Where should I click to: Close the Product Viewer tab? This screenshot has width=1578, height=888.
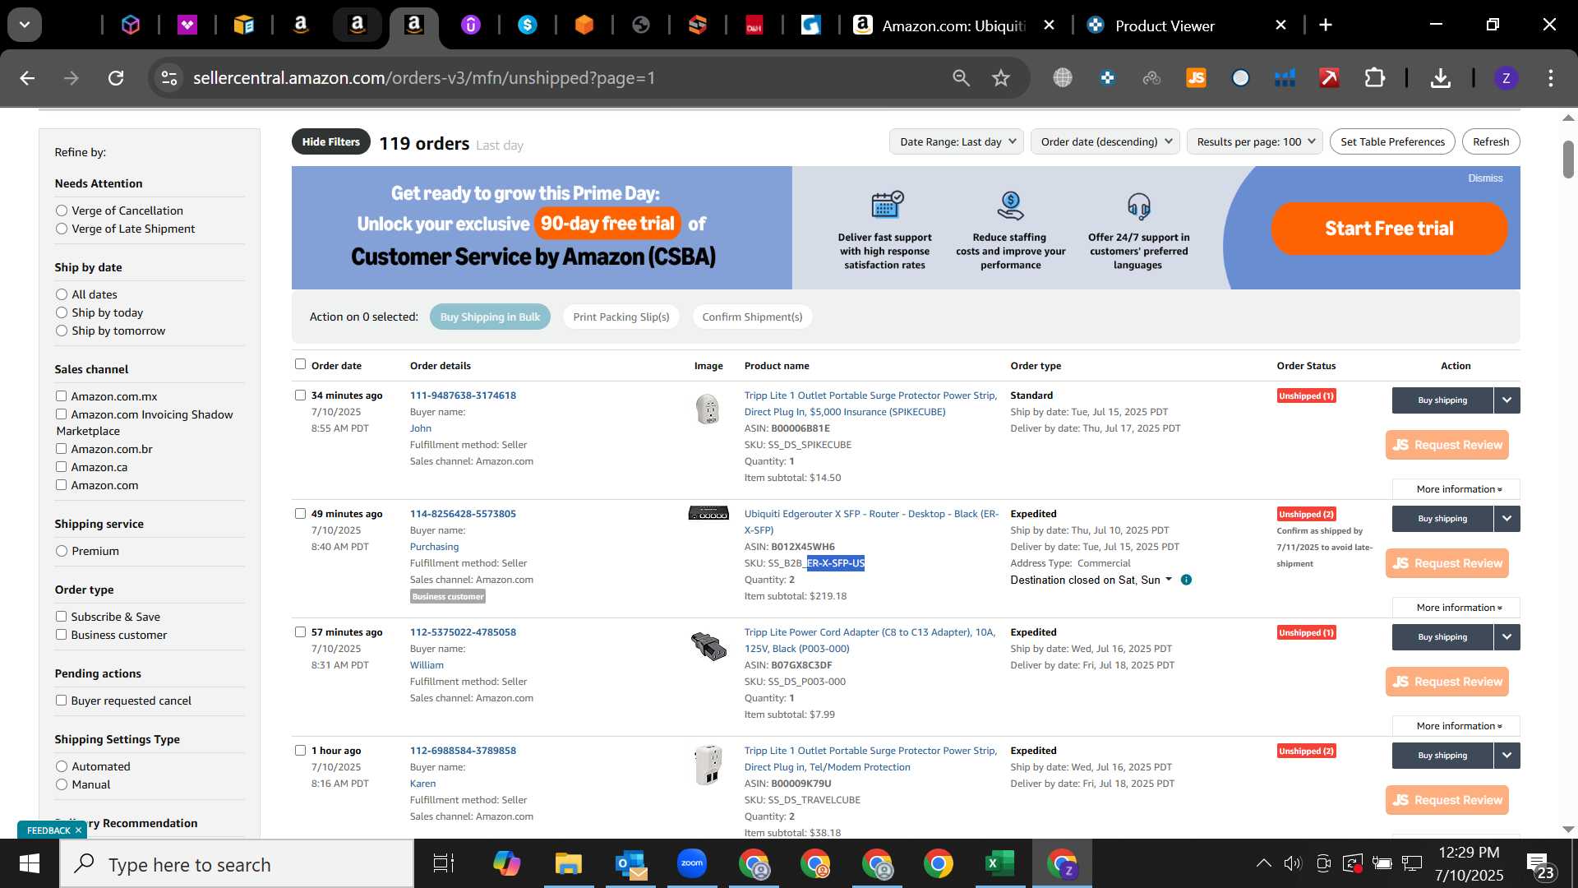[1280, 25]
